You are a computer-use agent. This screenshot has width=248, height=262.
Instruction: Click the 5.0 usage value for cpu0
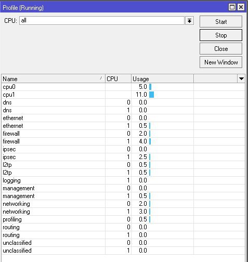143,87
